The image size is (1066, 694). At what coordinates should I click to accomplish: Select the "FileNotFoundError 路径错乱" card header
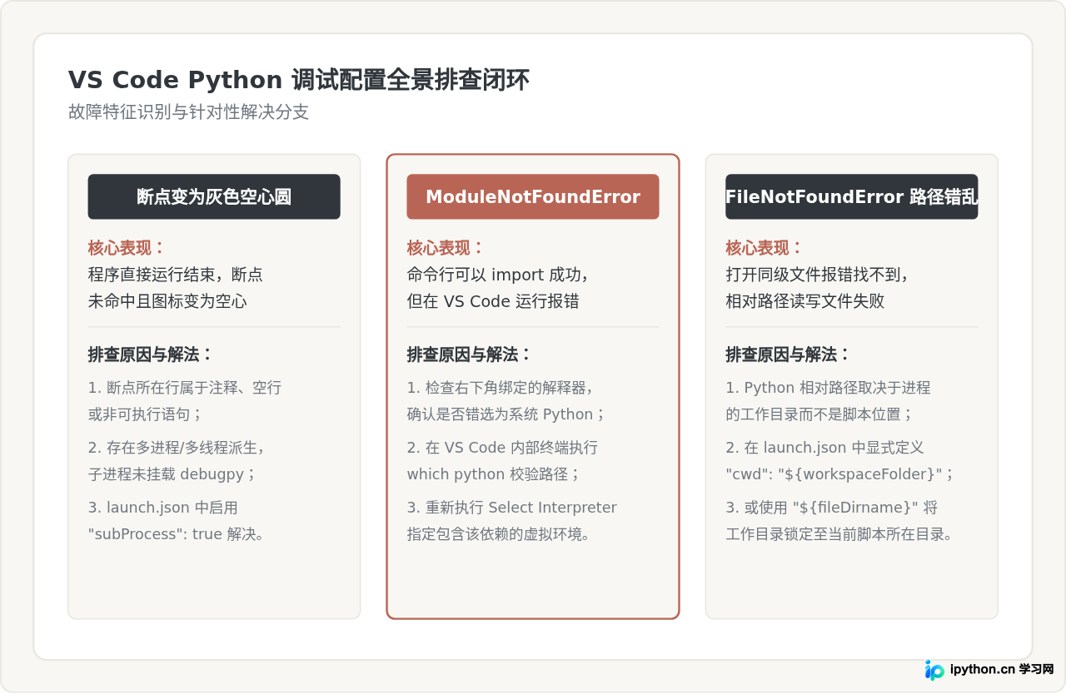coord(852,196)
